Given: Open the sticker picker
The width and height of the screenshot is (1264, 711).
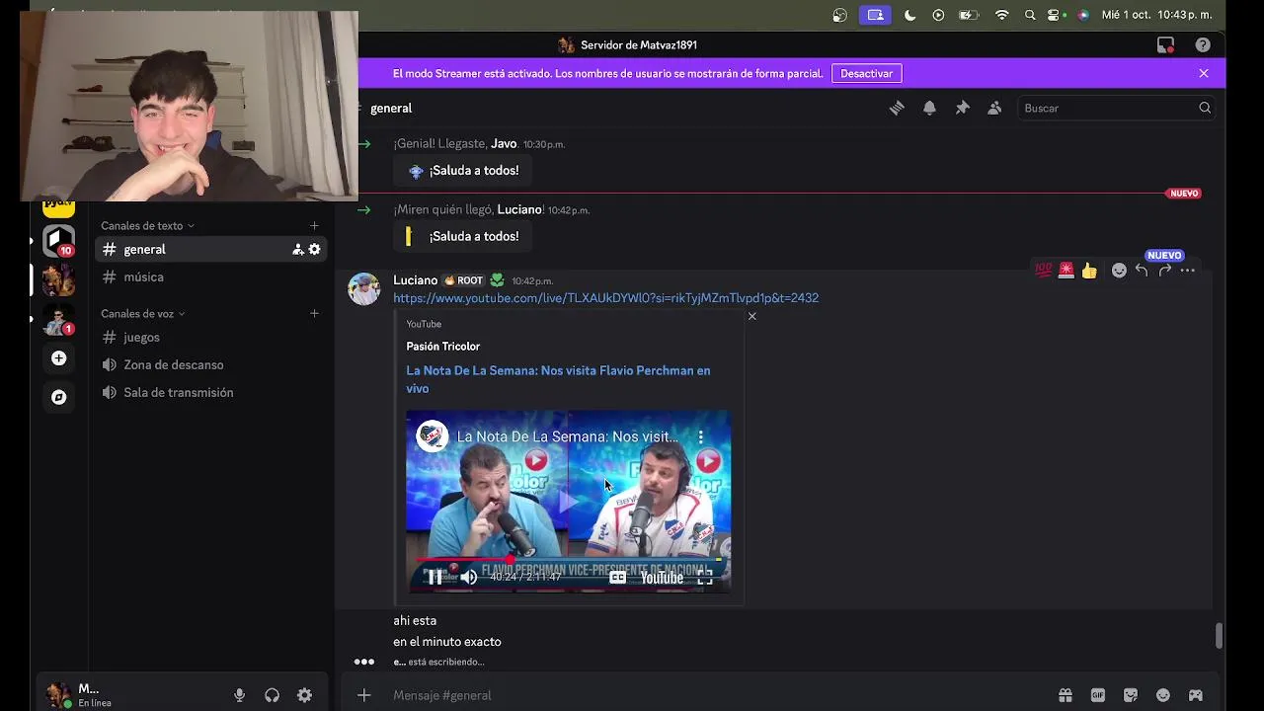Looking at the screenshot, I should pyautogui.click(x=1131, y=695).
